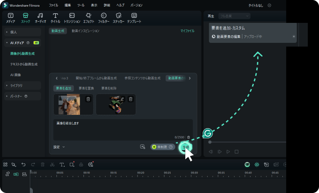
Task: Toggle the green auto-ripple icon on timeline left
Action: [16, 174]
